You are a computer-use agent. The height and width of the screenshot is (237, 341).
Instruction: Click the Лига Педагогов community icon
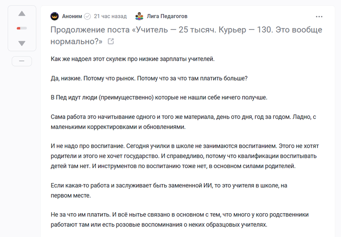[x=140, y=16]
